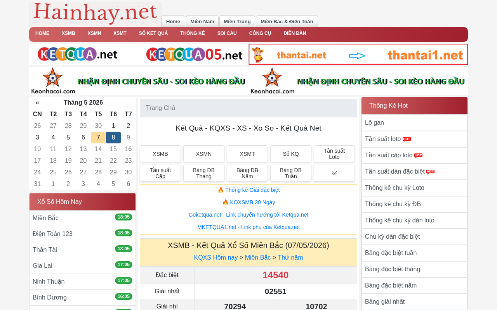
Task: Click the Bảng ĐB Tháng button
Action: (x=204, y=173)
